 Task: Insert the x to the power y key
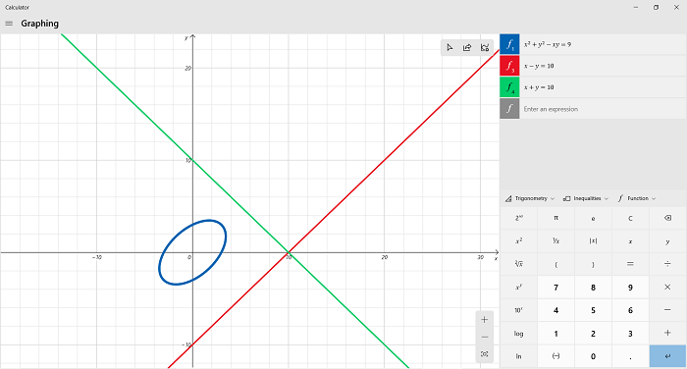click(x=519, y=287)
